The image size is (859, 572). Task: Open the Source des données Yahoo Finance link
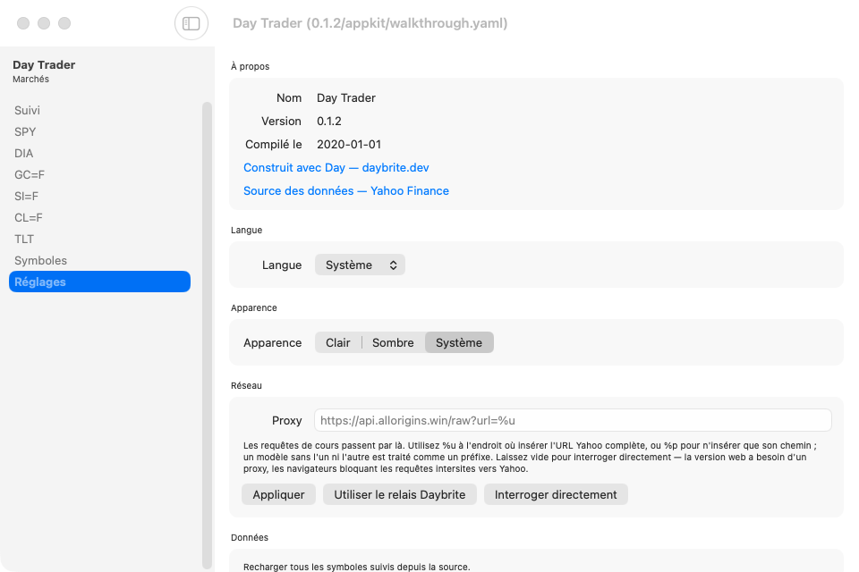[346, 191]
